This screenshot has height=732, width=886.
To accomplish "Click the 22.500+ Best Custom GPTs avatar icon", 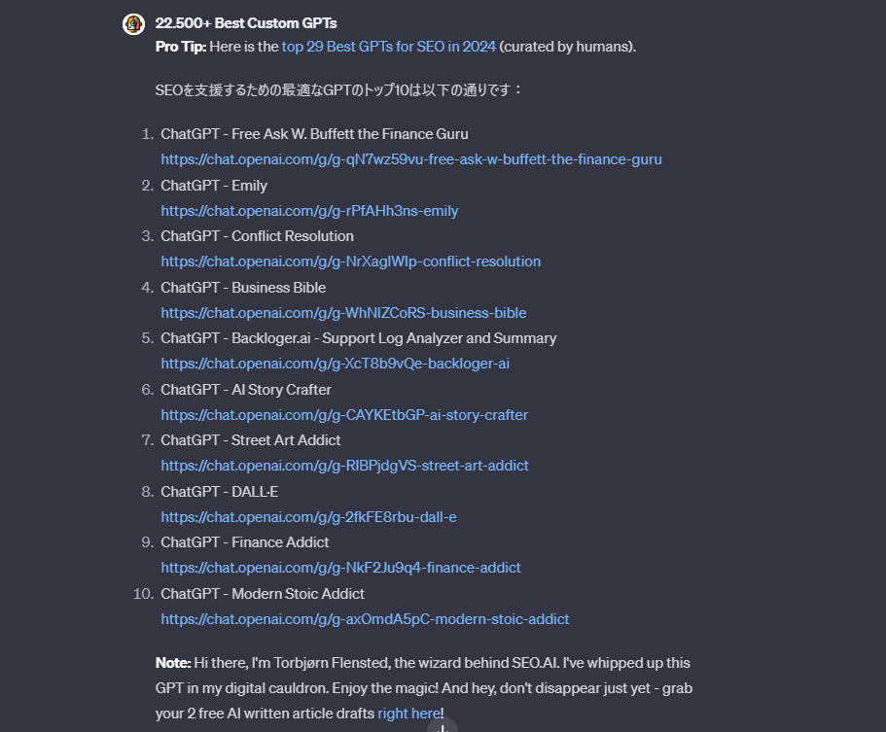I will [134, 23].
